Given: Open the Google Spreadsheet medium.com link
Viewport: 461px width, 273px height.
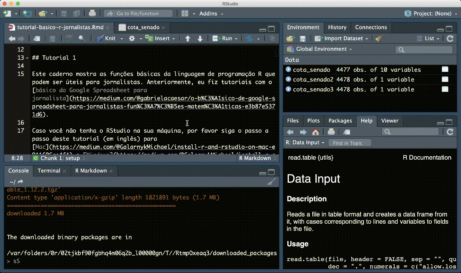Looking at the screenshot, I should click(x=154, y=106).
